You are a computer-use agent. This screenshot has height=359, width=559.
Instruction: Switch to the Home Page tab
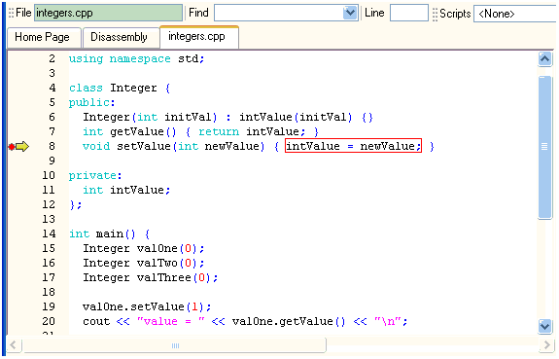(x=44, y=37)
